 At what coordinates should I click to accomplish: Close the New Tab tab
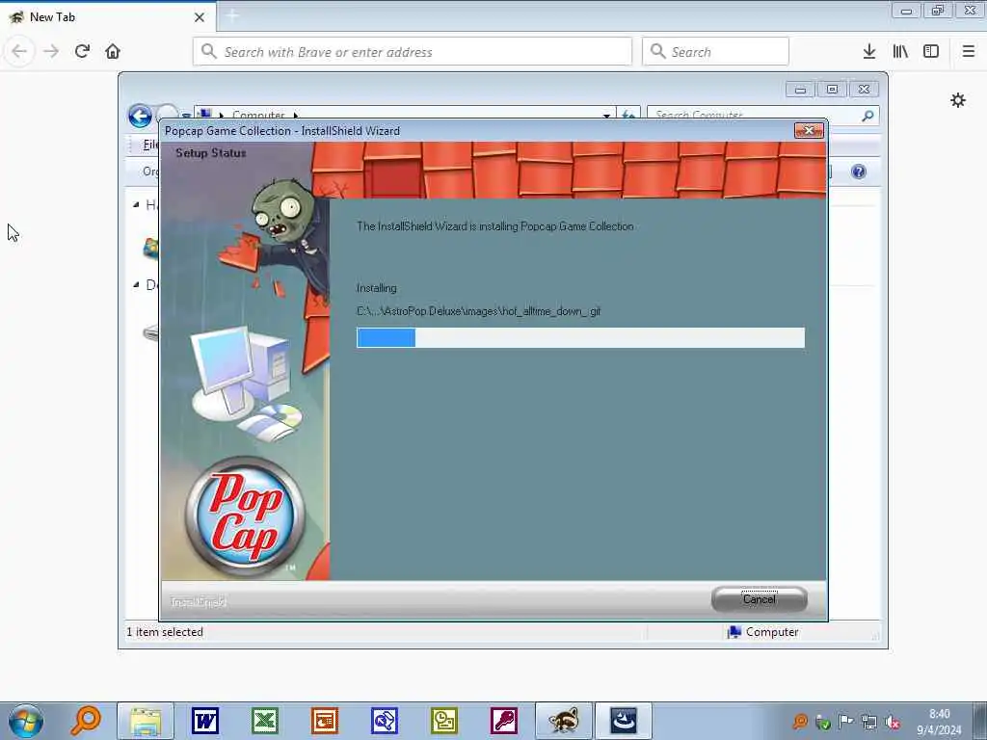(200, 17)
